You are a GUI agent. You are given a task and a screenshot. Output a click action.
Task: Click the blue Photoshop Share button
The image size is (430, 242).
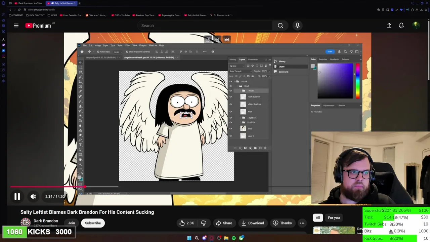(330, 52)
